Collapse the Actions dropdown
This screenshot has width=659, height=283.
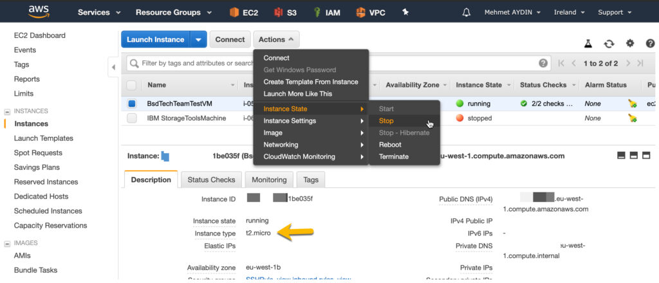(x=276, y=39)
